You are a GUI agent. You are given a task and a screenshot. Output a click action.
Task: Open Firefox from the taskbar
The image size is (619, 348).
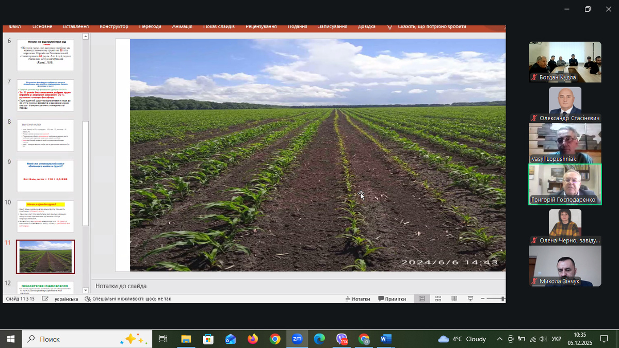pyautogui.click(x=252, y=339)
